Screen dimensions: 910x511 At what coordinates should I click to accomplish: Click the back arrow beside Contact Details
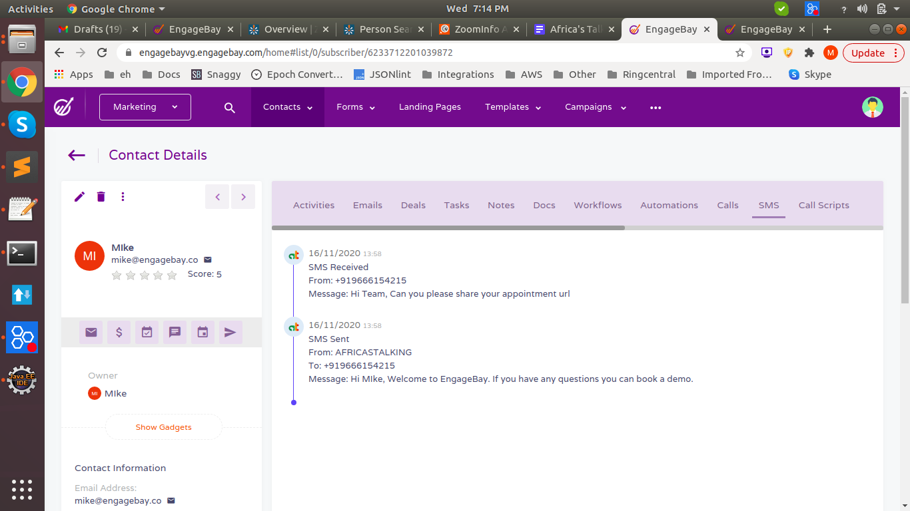(x=77, y=155)
